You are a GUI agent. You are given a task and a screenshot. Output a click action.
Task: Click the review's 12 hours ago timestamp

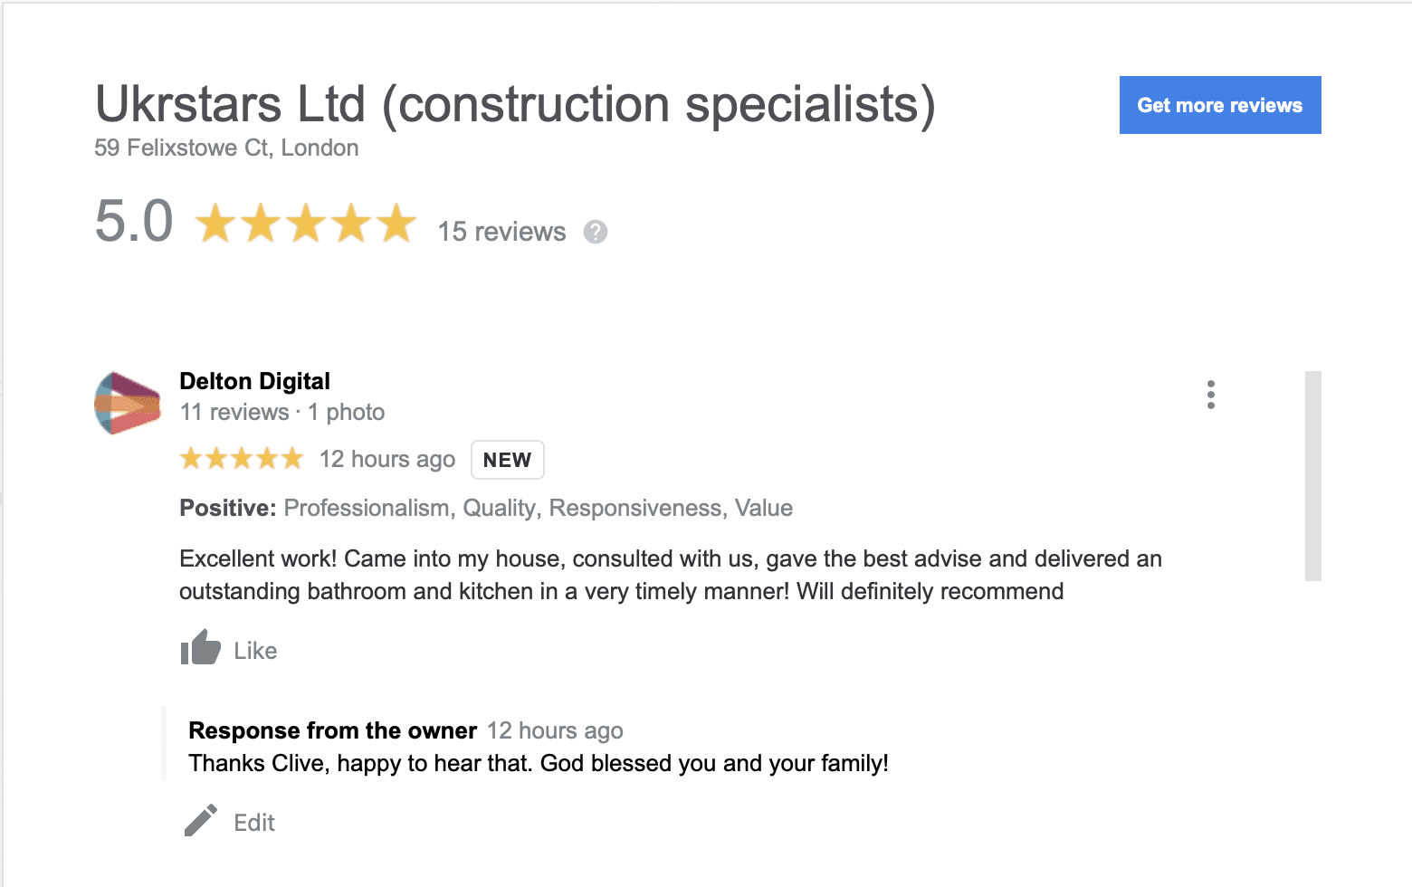(386, 460)
